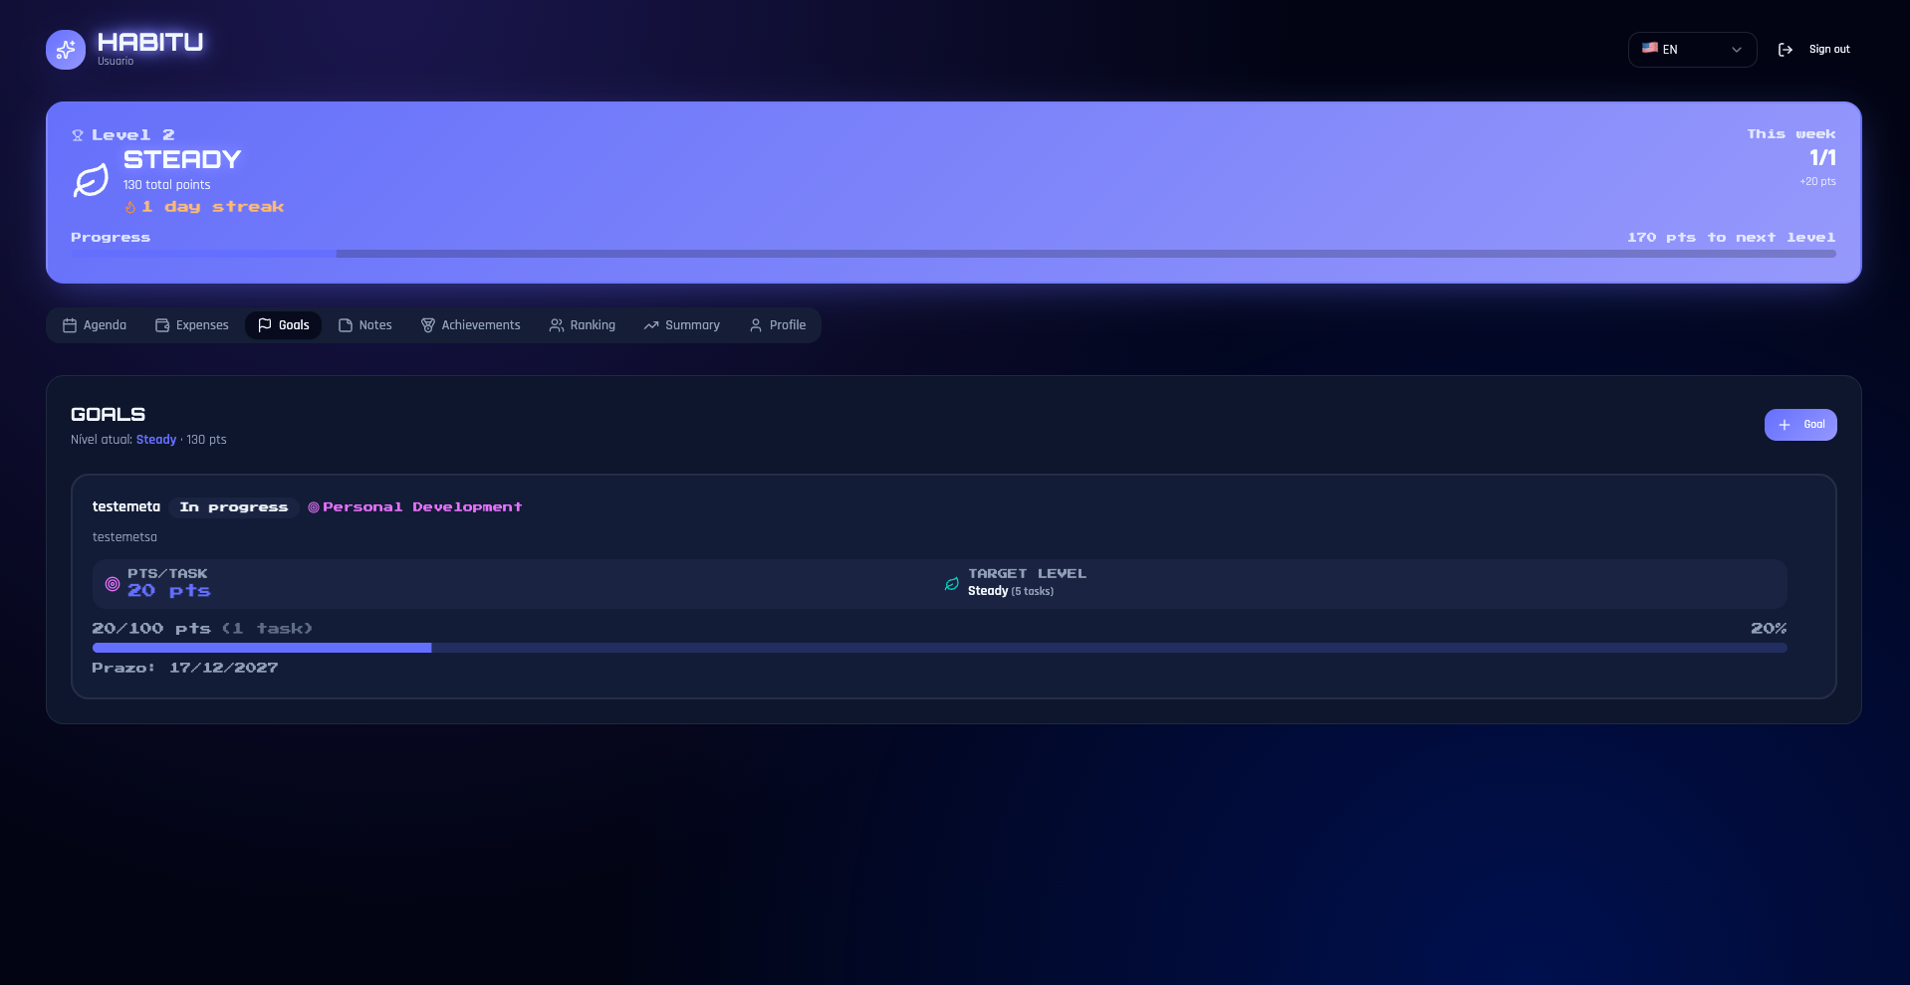Click the Personal Development category icon
Screen dimensions: 1910x985
click(314, 507)
